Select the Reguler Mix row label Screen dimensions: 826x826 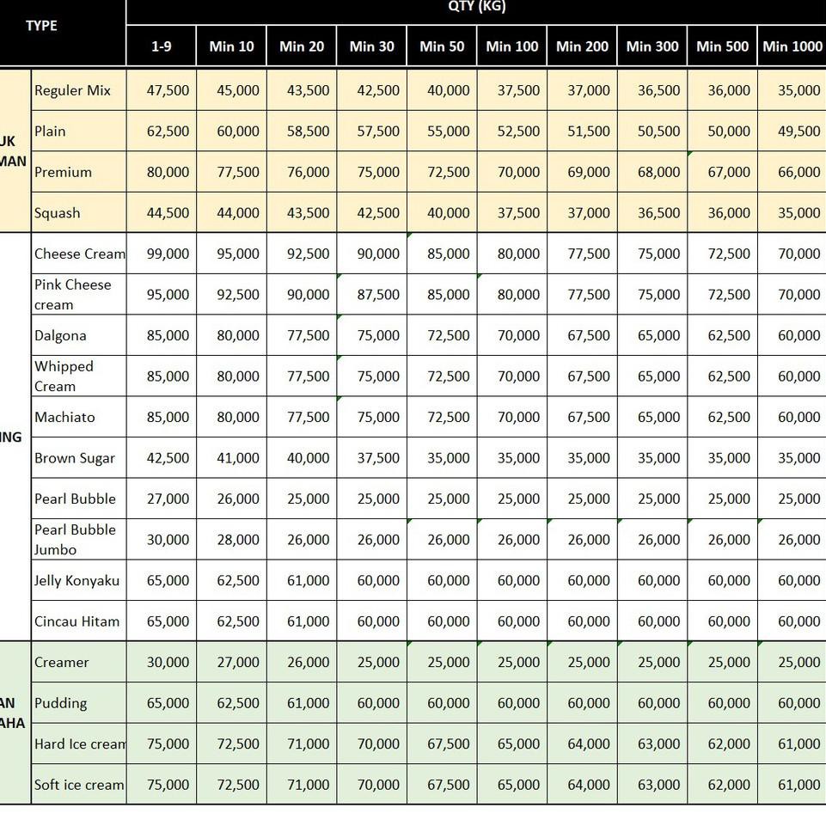point(79,90)
